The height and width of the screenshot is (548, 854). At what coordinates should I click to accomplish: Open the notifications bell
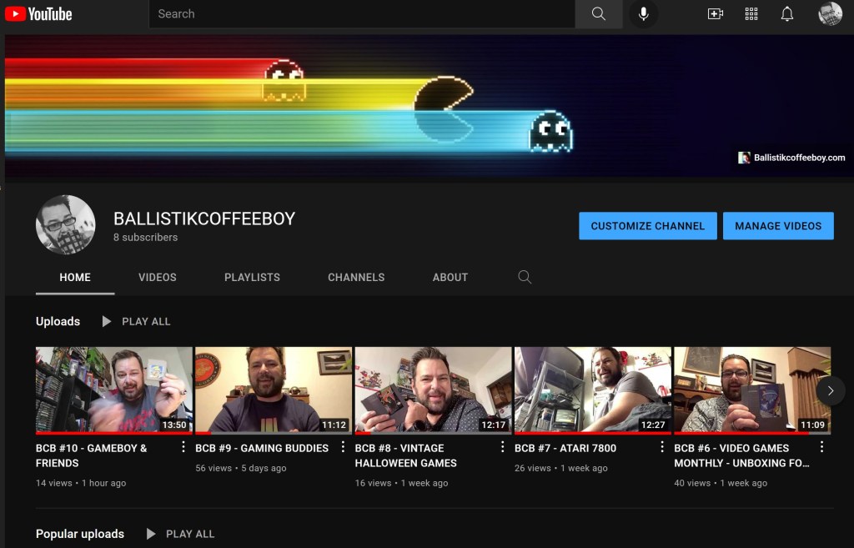pyautogui.click(x=786, y=14)
